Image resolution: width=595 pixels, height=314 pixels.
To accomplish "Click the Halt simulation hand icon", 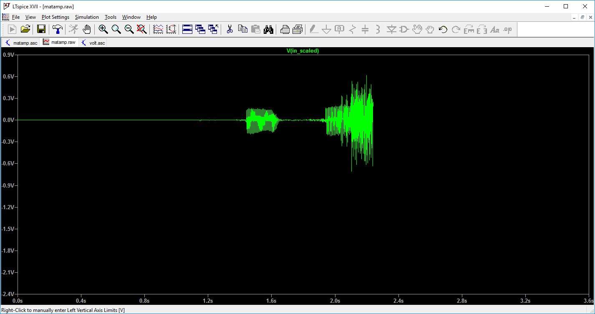I will tap(86, 29).
